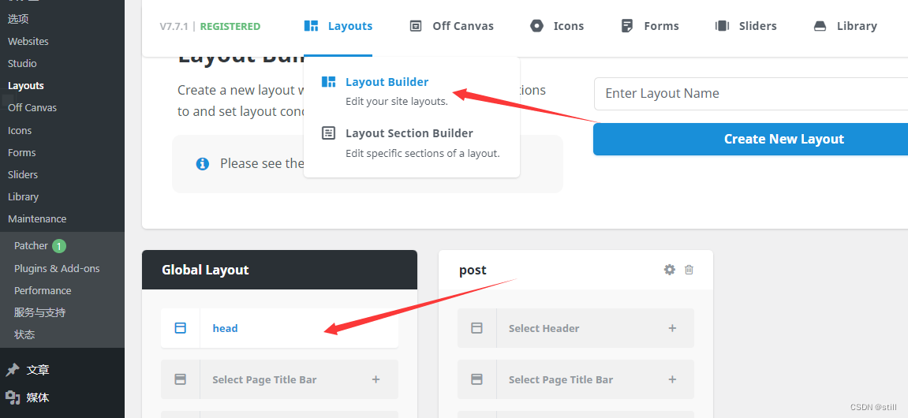Click the Patcher notification badge
This screenshot has height=418, width=908.
click(x=59, y=246)
